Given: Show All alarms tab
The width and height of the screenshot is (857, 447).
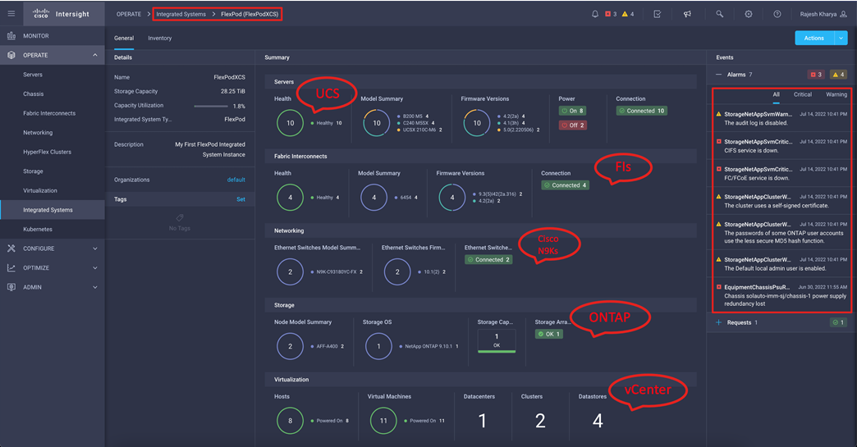Looking at the screenshot, I should coord(776,94).
